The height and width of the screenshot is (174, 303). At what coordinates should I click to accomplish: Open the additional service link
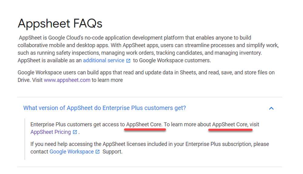tap(103, 60)
